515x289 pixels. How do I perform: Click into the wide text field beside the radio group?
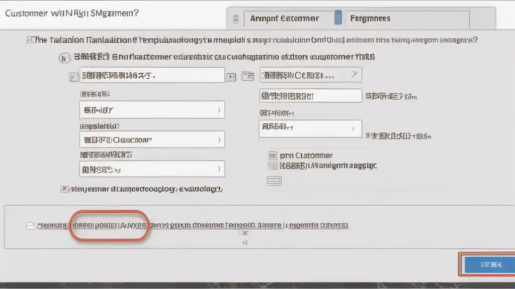[x=152, y=75]
